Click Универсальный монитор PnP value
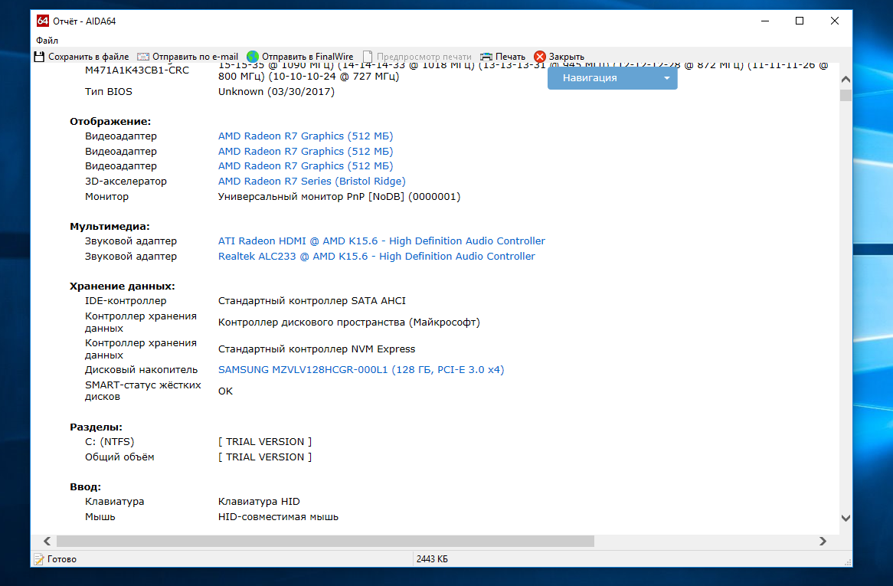 click(339, 196)
